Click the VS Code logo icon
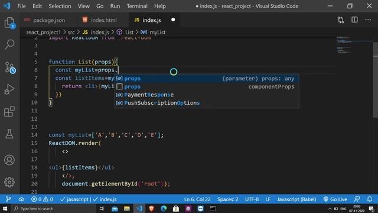Viewport: 378px width, 213px height. point(6,6)
